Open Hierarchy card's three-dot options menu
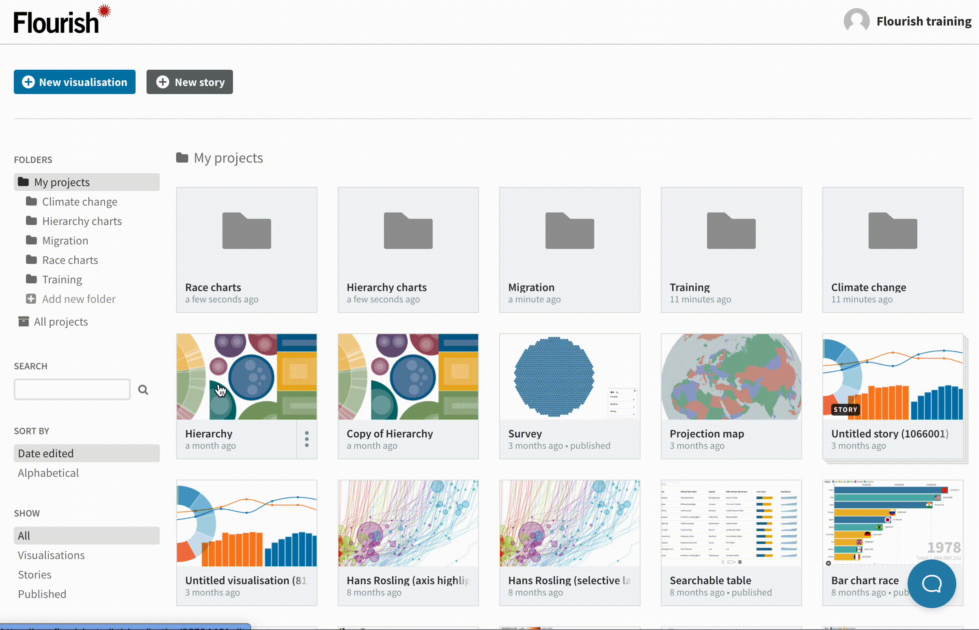 click(307, 439)
